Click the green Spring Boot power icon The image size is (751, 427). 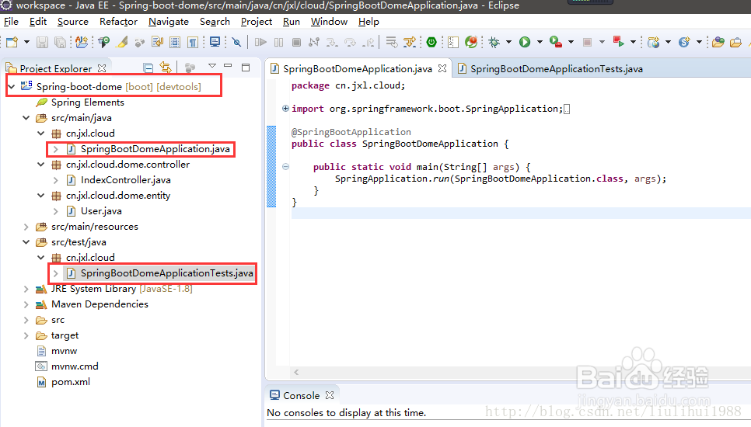pyautogui.click(x=431, y=42)
